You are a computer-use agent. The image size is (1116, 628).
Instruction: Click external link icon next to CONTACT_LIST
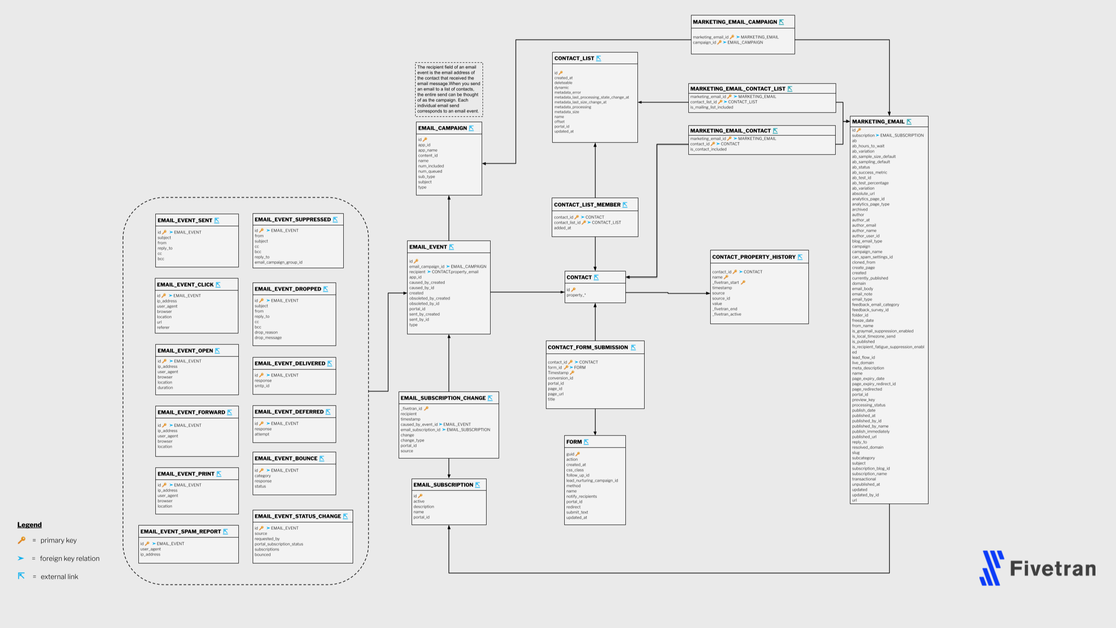point(599,59)
